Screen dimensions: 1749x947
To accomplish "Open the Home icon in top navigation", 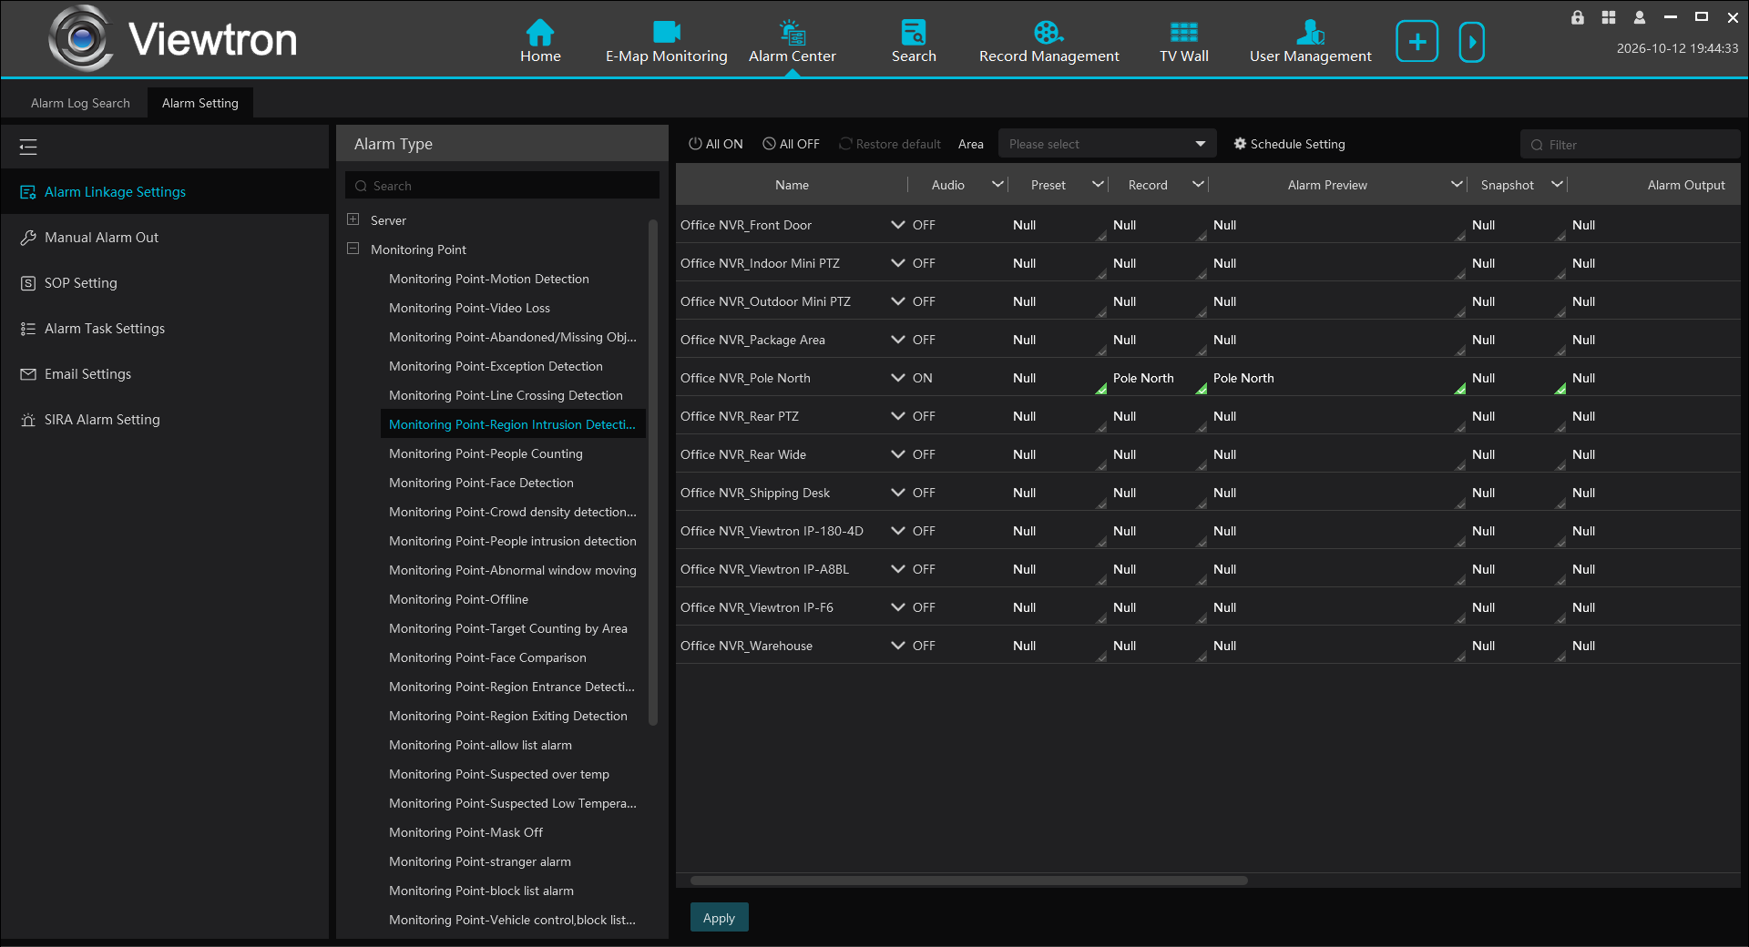I will (540, 41).
